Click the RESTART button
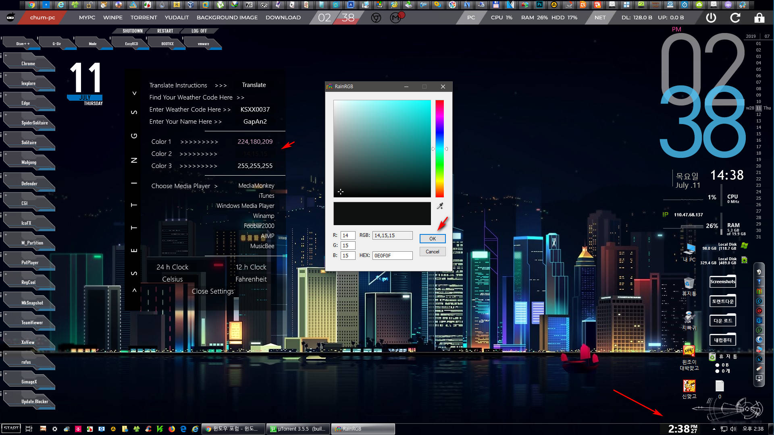 tap(165, 31)
